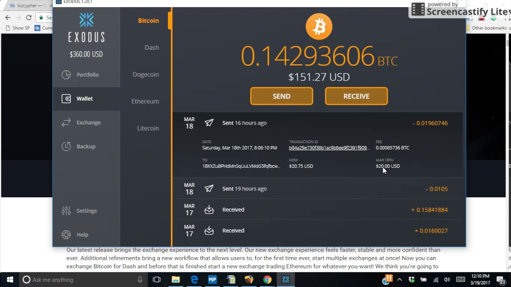The width and height of the screenshot is (511, 287).
Task: Click the Backup clock icon
Action: pyautogui.click(x=66, y=146)
